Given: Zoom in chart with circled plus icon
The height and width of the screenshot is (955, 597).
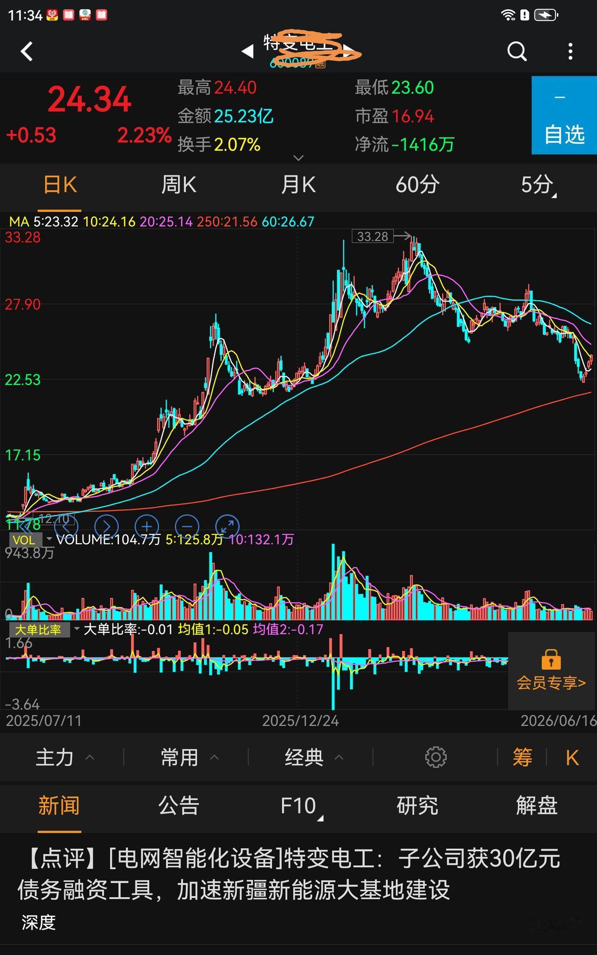Looking at the screenshot, I should click(146, 527).
